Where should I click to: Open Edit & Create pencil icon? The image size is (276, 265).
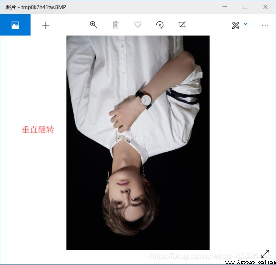point(235,25)
